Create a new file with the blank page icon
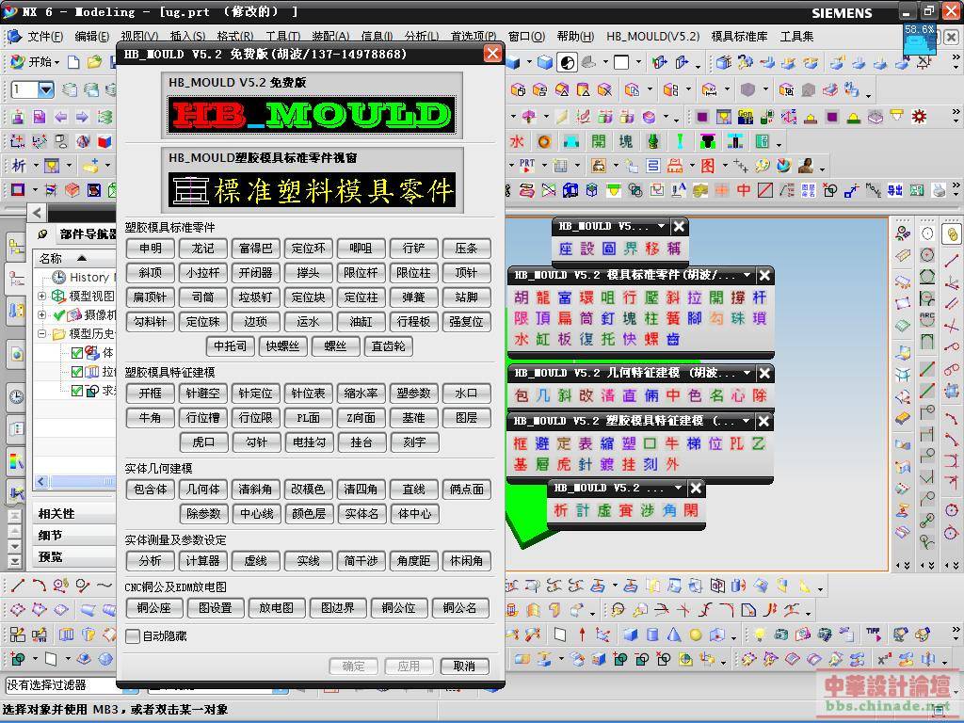The height and width of the screenshot is (723, 964). (x=73, y=62)
